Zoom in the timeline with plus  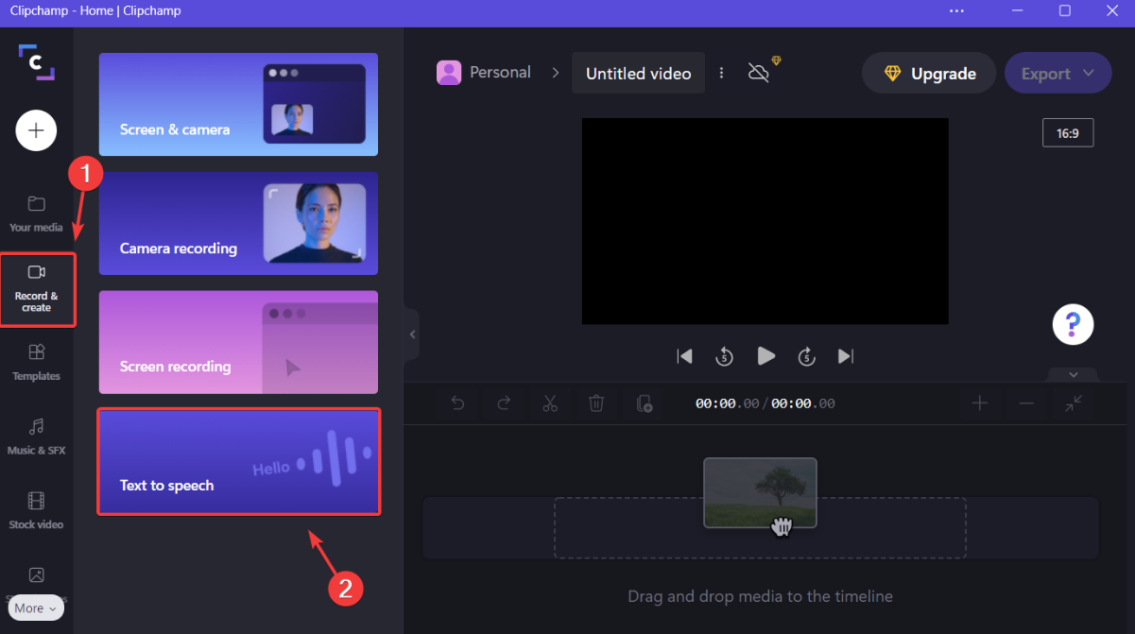(x=980, y=403)
